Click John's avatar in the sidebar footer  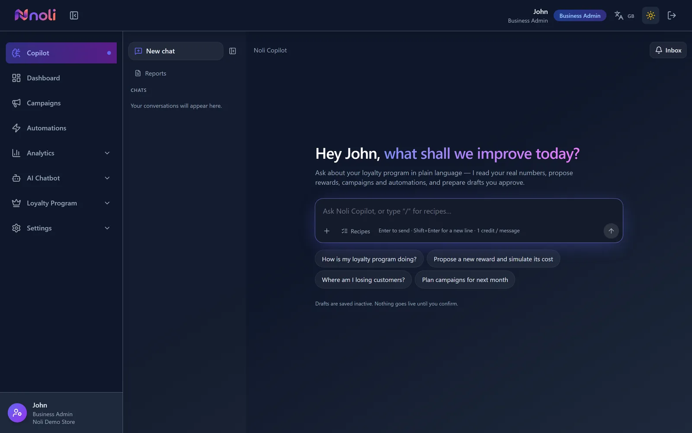pyautogui.click(x=17, y=413)
